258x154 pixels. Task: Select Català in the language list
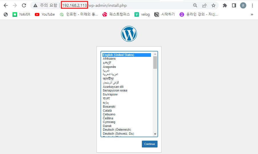127,111
